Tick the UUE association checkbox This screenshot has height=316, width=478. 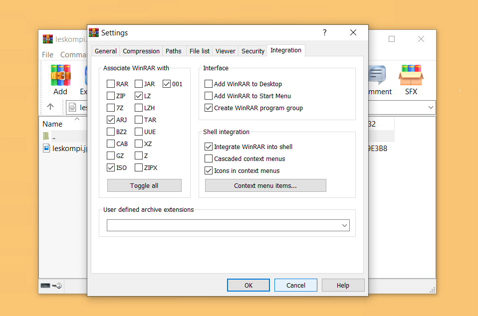[x=139, y=132]
